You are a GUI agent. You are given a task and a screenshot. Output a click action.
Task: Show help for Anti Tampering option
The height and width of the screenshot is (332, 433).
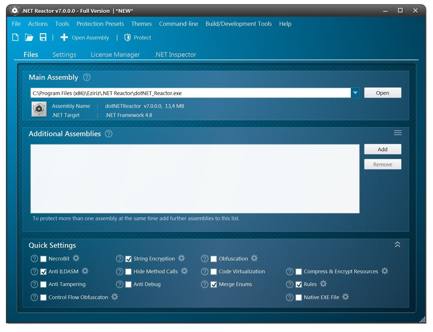point(34,284)
